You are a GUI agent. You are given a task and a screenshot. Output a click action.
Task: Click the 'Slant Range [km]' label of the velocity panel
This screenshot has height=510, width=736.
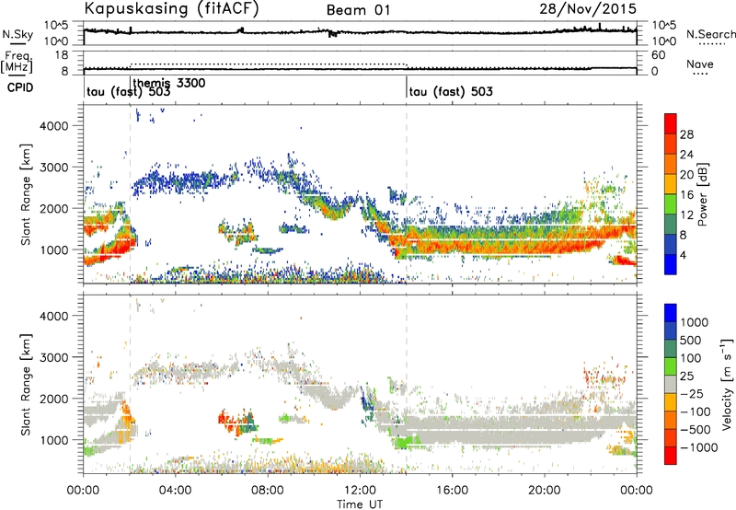(x=26, y=384)
